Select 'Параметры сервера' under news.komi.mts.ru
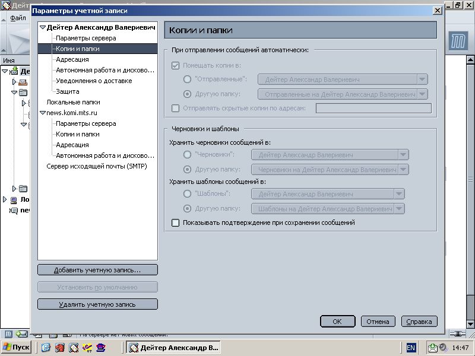 [85, 123]
